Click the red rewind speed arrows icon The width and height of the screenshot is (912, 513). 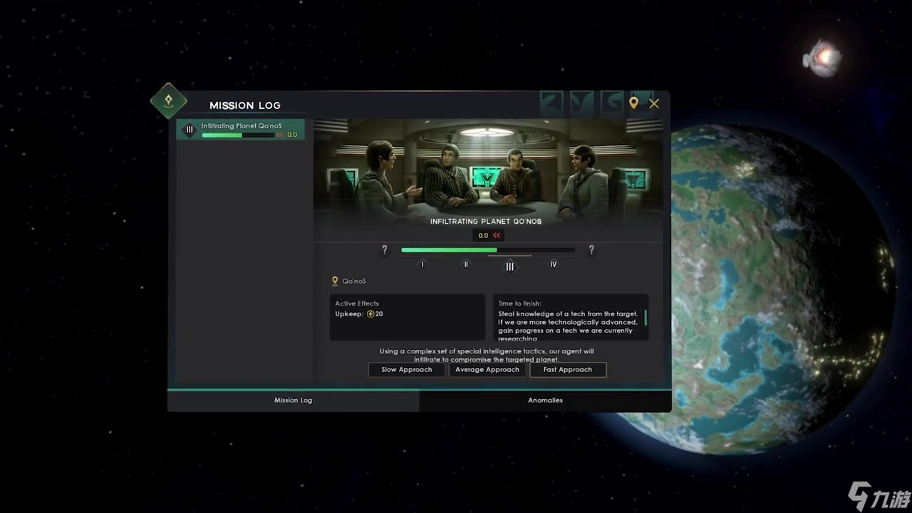click(497, 236)
